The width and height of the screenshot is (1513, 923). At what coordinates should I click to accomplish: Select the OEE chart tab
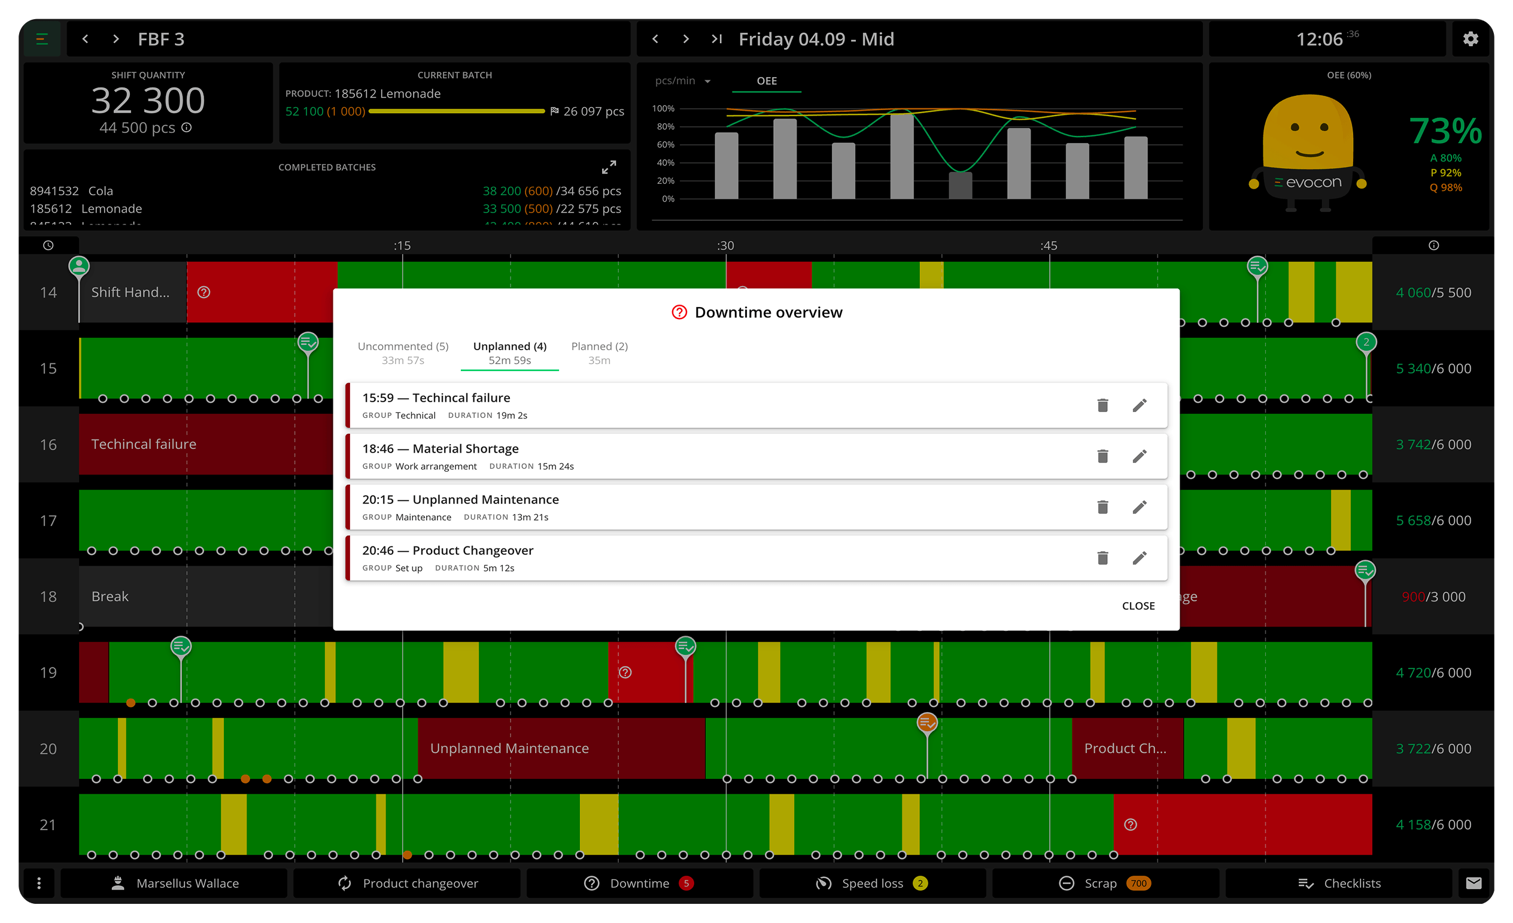(766, 81)
